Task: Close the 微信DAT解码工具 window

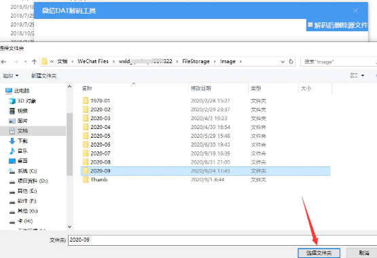Action: tap(355, 11)
